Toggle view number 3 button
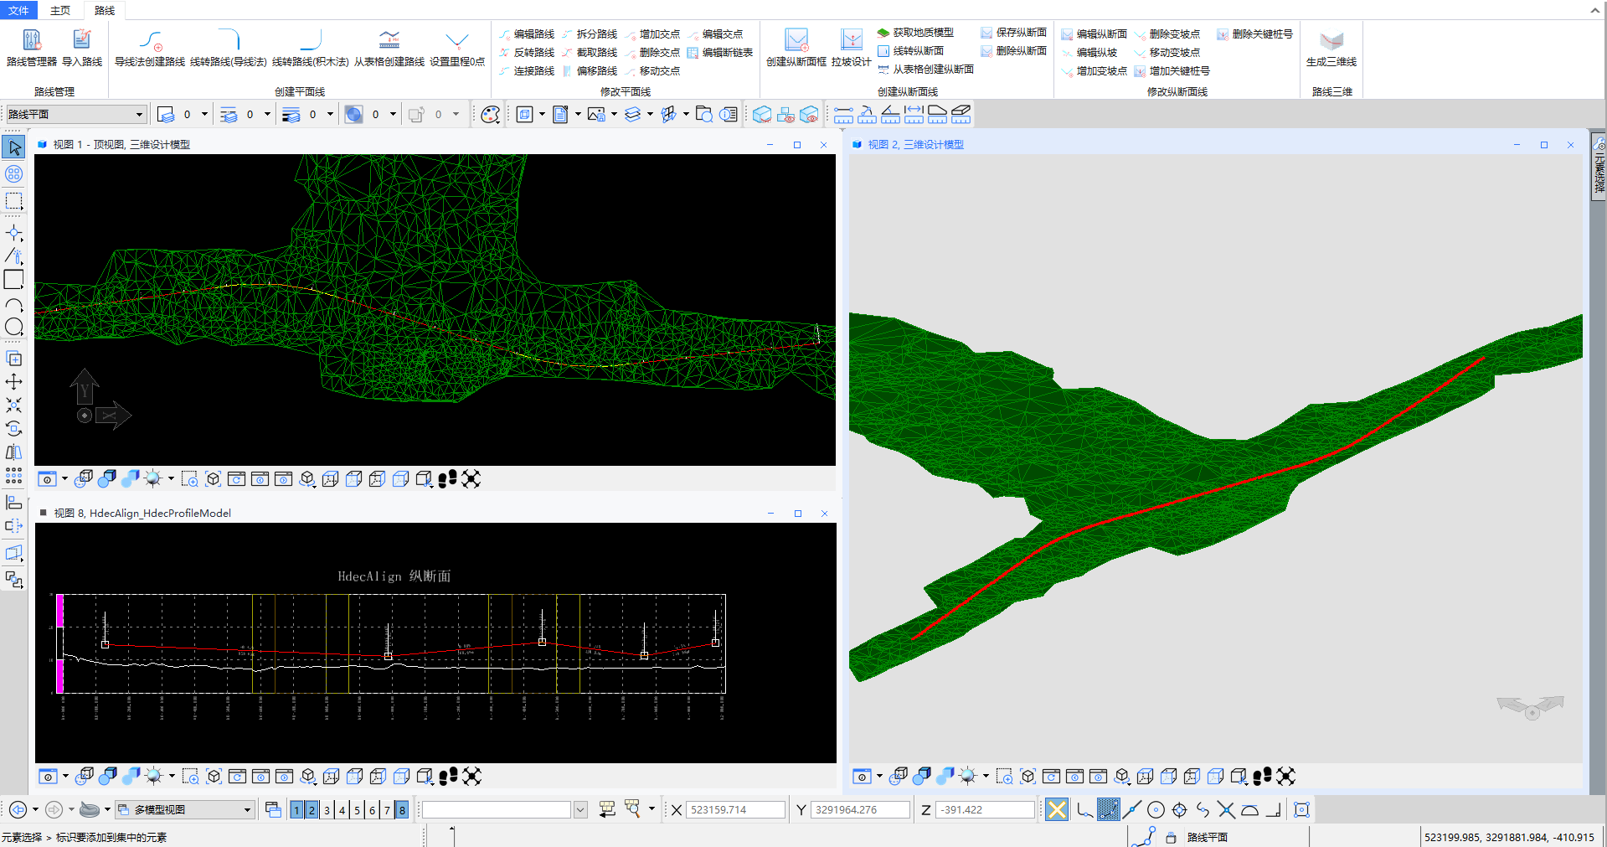The height and width of the screenshot is (847, 1607). click(x=327, y=810)
